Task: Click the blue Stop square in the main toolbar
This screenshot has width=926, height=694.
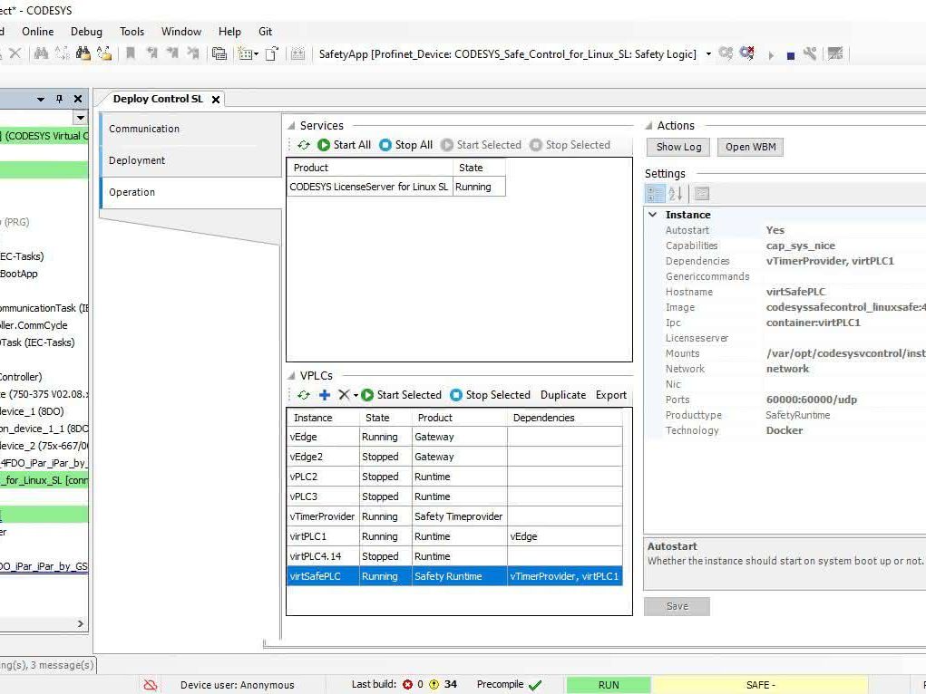Action: [791, 55]
